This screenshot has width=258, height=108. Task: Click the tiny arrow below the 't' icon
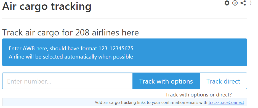click(251, 4)
